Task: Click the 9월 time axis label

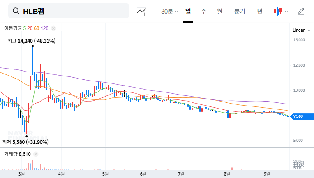Action: pos(267,174)
